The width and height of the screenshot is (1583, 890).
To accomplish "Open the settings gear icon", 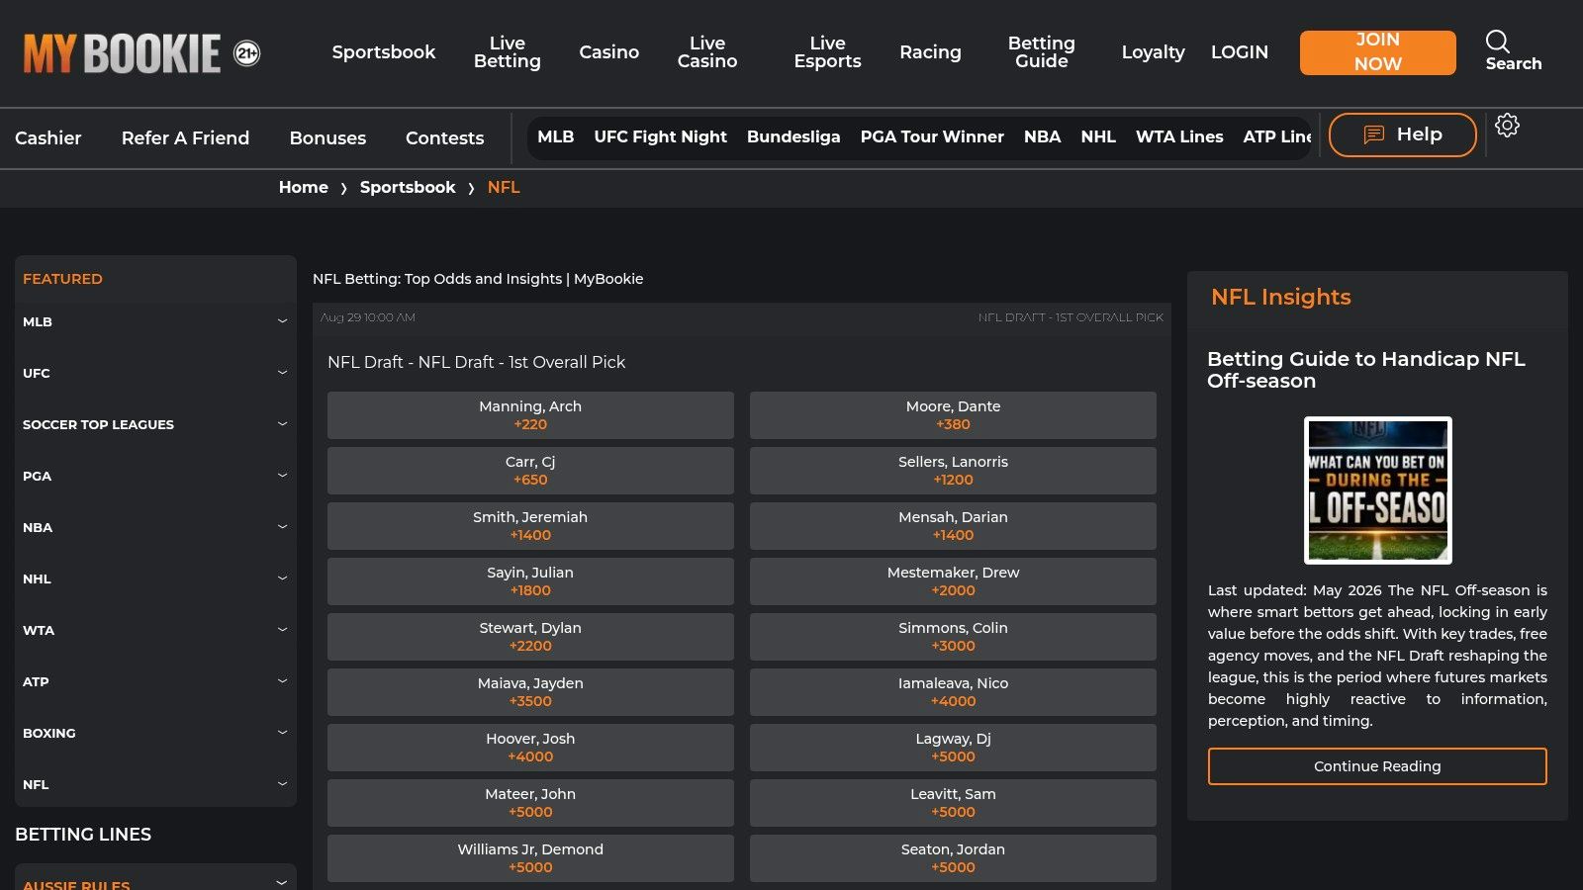I will [1507, 126].
